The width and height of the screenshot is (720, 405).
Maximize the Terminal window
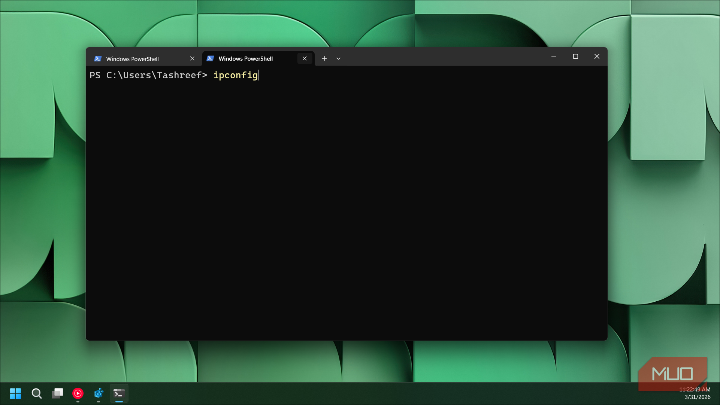pyautogui.click(x=575, y=57)
